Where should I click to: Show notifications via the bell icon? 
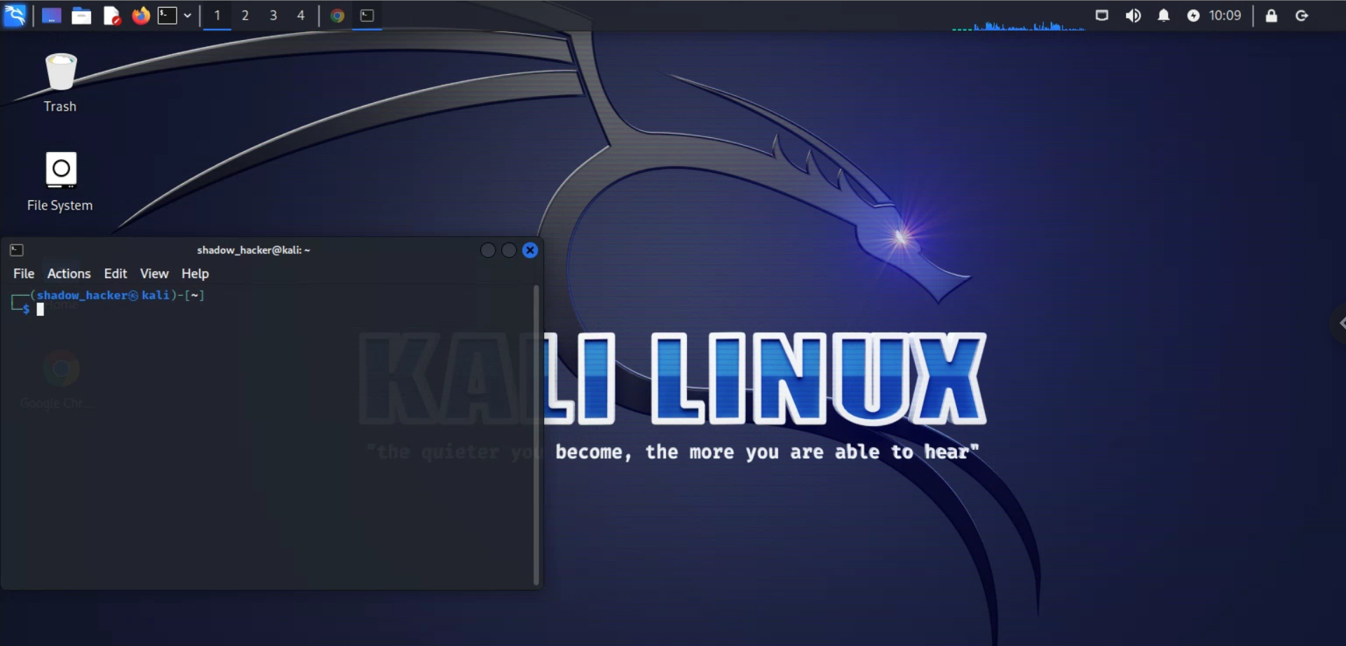click(1164, 15)
